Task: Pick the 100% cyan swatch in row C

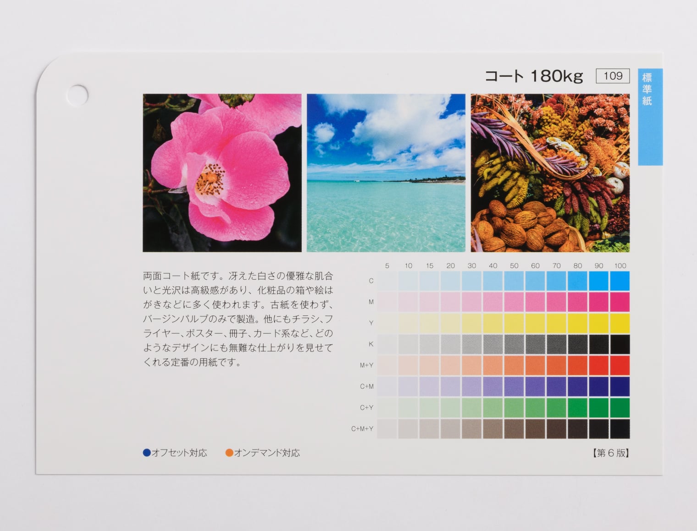Action: coord(620,281)
